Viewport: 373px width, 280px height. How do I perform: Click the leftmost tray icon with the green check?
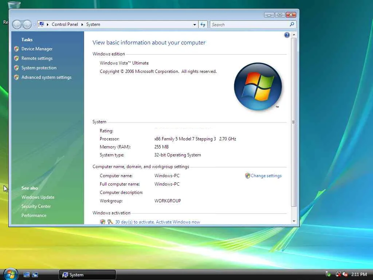point(328,274)
